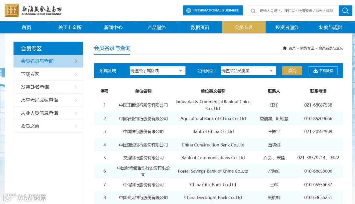Click 会员名录与查询 in the breadcrumb
Screen dimensions: 355x204
(x=331, y=48)
